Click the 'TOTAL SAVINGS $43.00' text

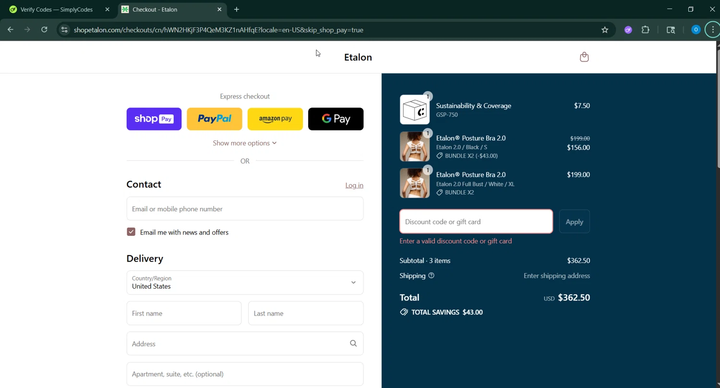point(447,312)
